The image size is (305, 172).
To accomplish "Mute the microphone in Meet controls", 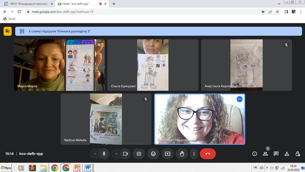I will (x=104, y=154).
